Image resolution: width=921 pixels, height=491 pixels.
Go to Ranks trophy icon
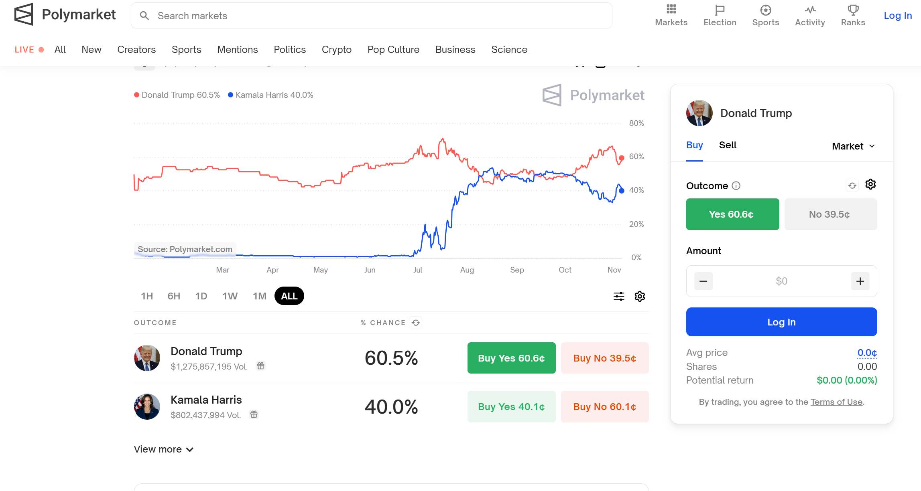click(853, 10)
